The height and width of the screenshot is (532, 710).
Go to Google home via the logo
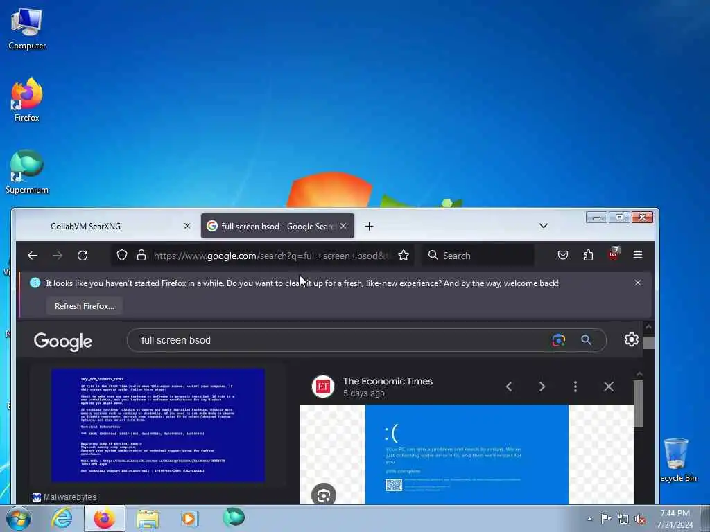(63, 342)
